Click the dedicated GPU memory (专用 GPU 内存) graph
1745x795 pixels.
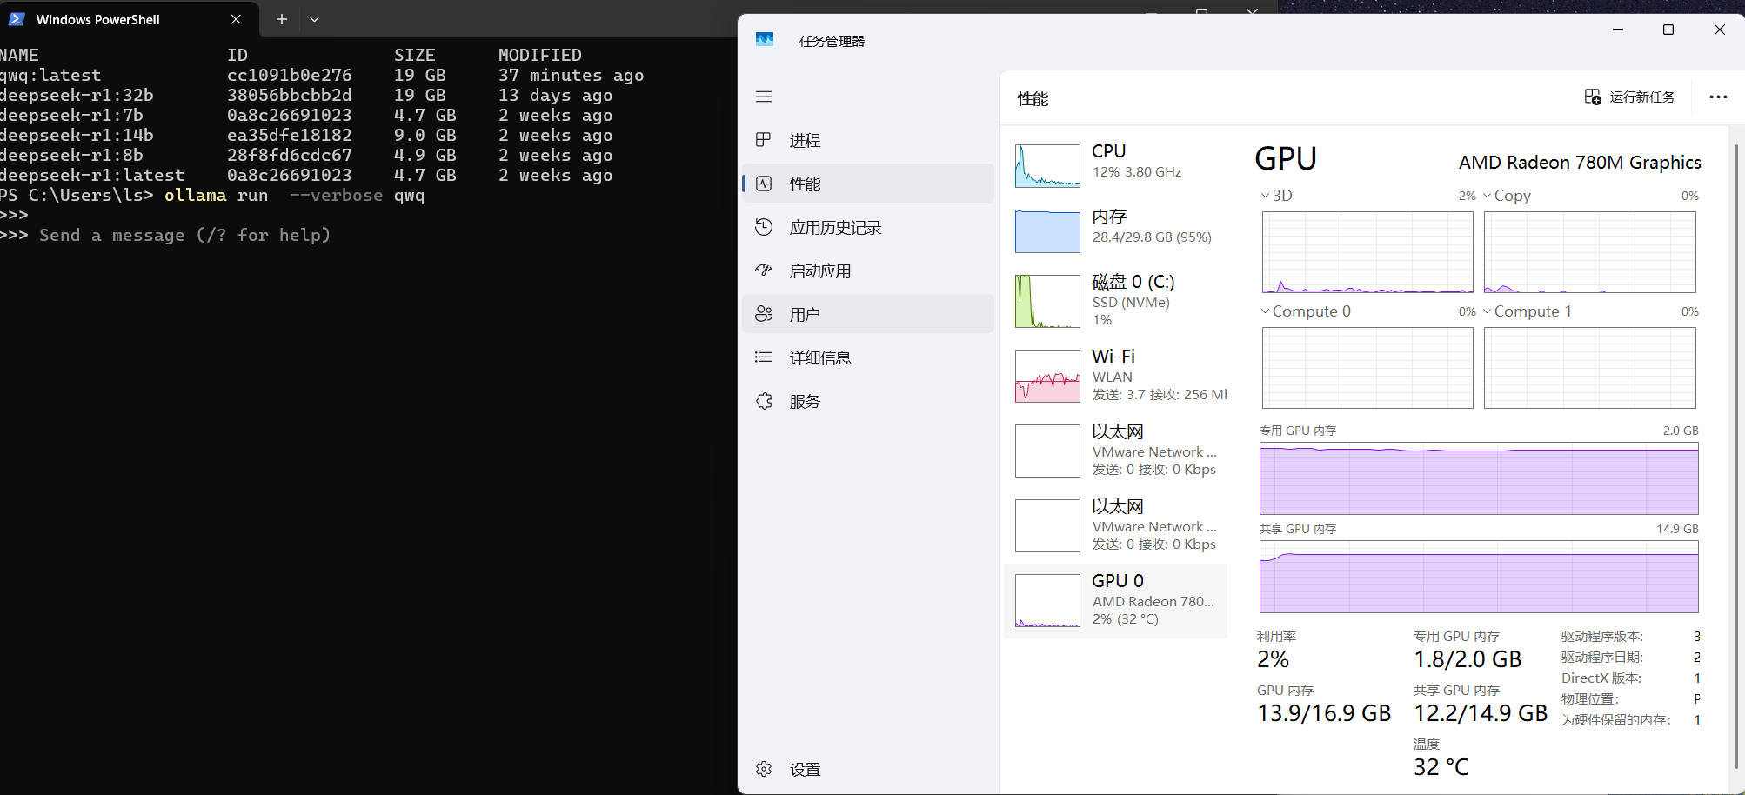[x=1479, y=478]
